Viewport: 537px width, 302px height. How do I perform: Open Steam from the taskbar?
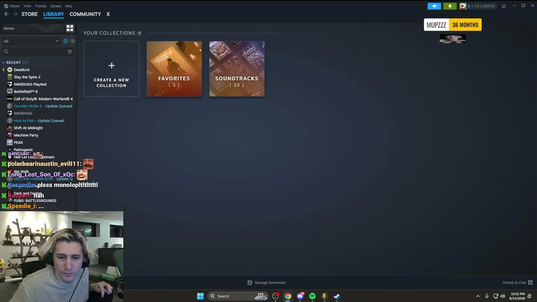(x=336, y=296)
